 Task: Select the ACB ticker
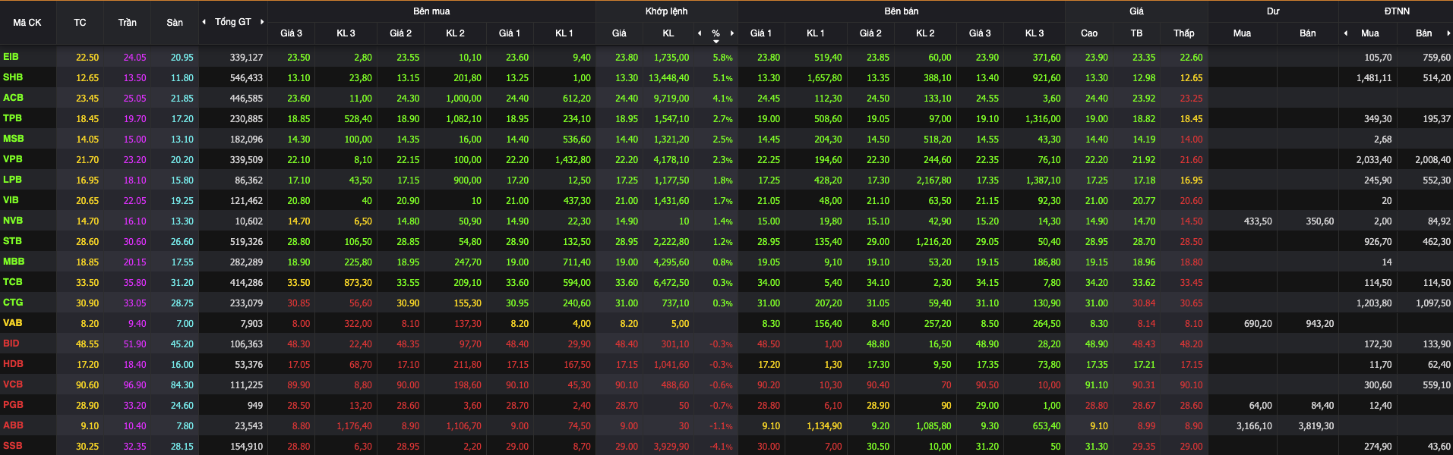click(13, 98)
